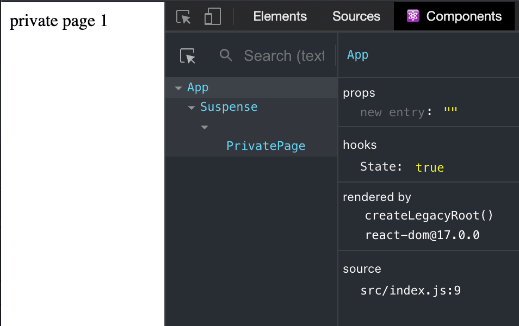Click the React atom logo icon
Screen dimensions: 519x326
click(x=413, y=16)
